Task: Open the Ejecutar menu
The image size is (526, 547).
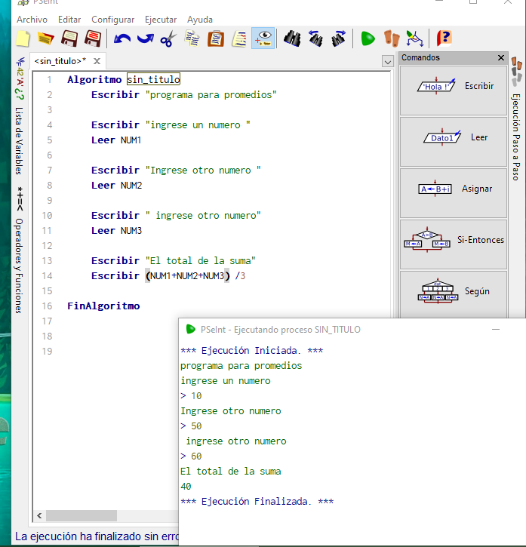Action: [161, 20]
